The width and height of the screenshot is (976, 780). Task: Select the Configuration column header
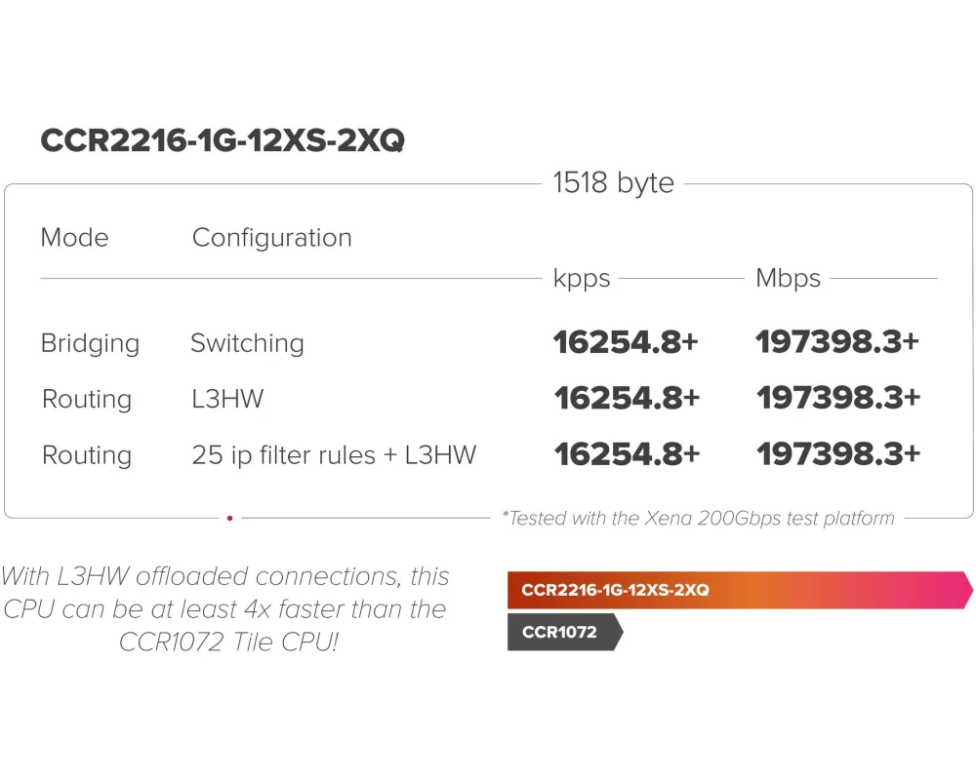click(271, 238)
